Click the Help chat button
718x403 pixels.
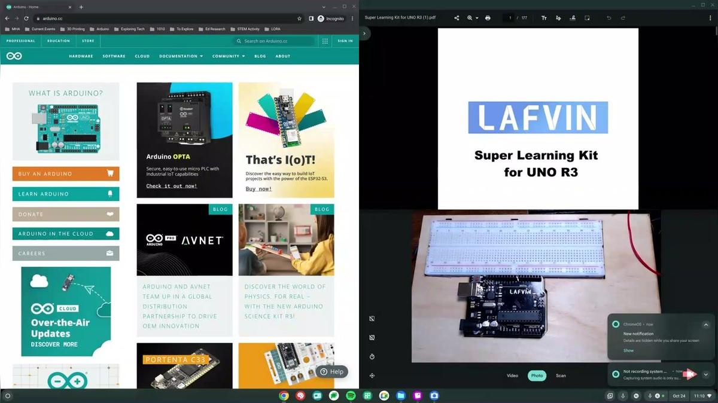point(332,372)
